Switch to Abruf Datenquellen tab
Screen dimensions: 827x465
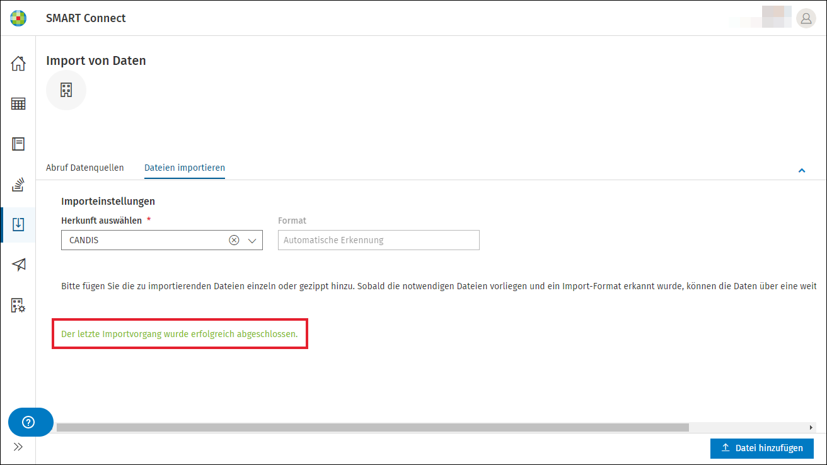[x=85, y=168]
